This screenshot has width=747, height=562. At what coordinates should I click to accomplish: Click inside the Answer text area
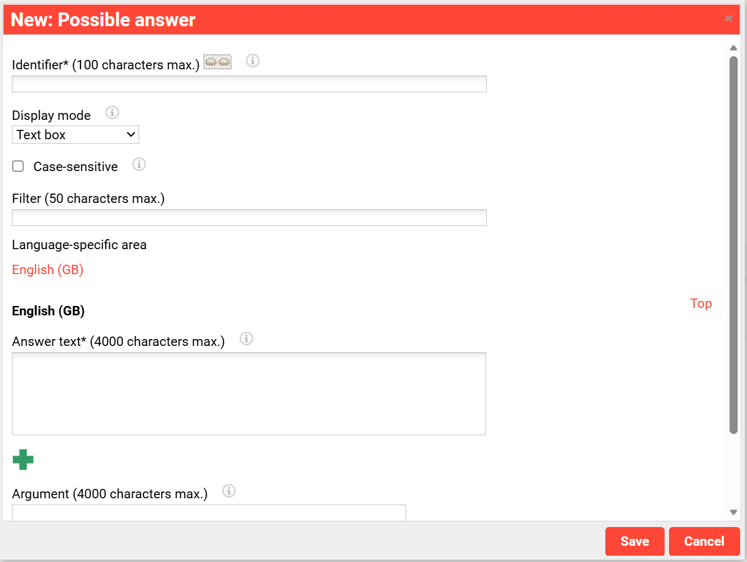[x=248, y=394]
